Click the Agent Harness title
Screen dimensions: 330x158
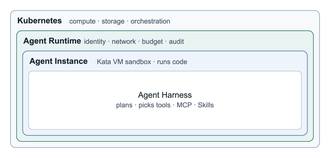[165, 95]
